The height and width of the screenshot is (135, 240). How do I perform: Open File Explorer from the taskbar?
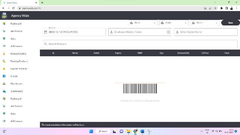(128, 131)
